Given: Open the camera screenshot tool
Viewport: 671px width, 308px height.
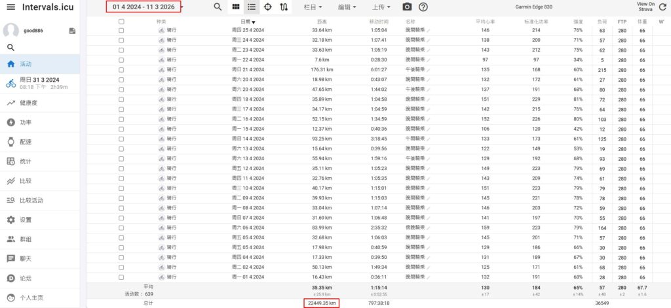Looking at the screenshot, I should coord(407,7).
